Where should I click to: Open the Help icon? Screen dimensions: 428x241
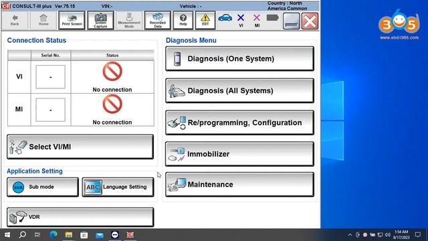click(183, 20)
